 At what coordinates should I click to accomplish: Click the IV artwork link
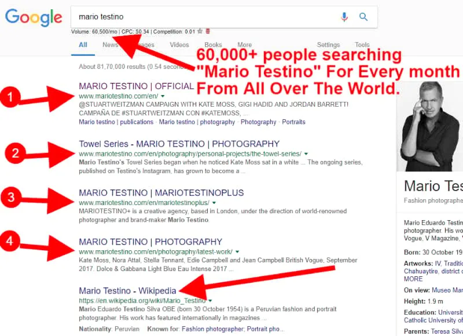438,264
